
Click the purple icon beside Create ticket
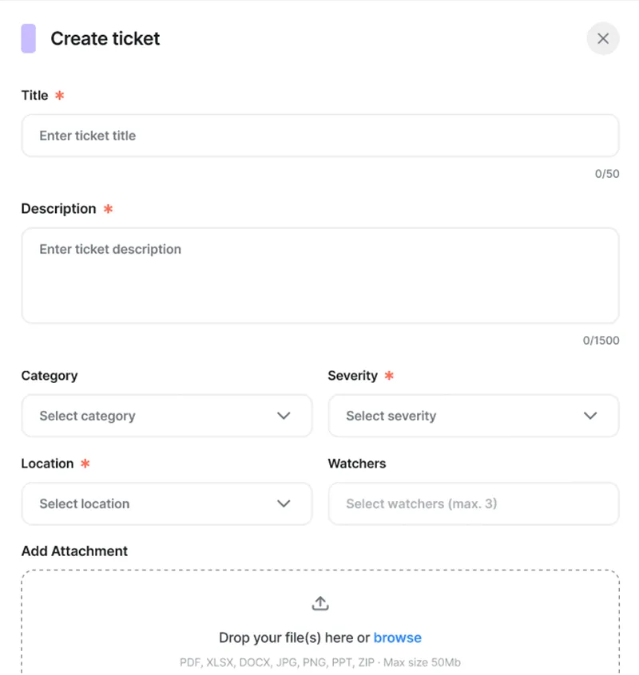pyautogui.click(x=28, y=38)
